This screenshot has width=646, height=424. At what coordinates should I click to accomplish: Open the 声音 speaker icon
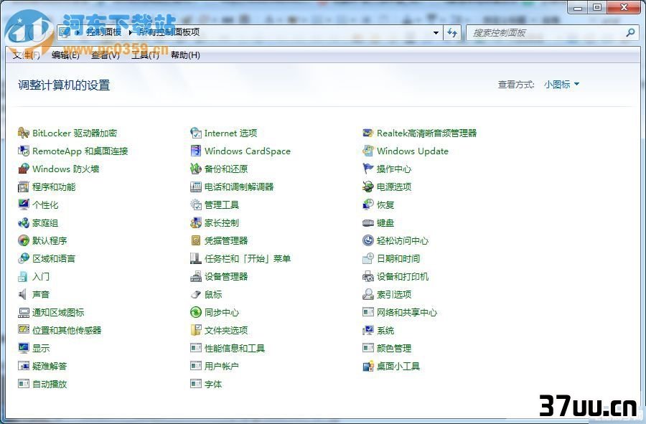pos(24,294)
